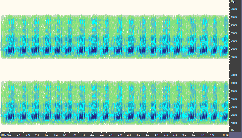Image resolution: width=242 pixels, height=138 pixels.
Task: Click the upper channel spectrogram display
Action: [115, 33]
